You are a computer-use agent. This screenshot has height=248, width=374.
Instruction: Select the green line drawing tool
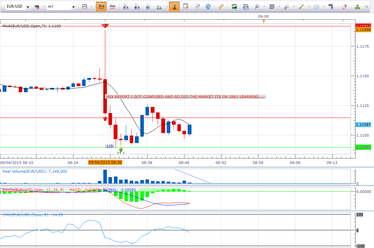pos(301,6)
